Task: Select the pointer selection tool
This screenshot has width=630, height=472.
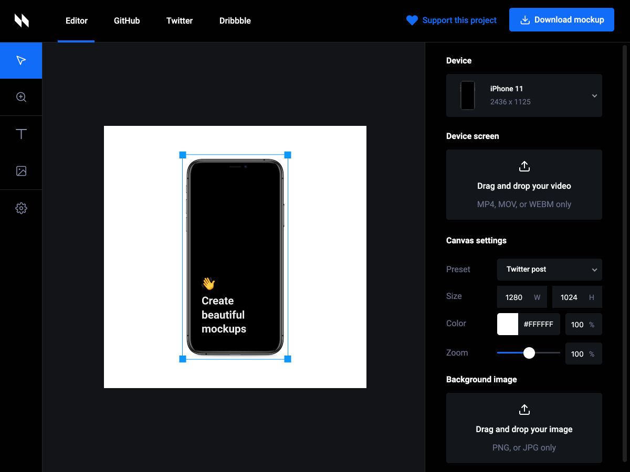Action: [21, 60]
